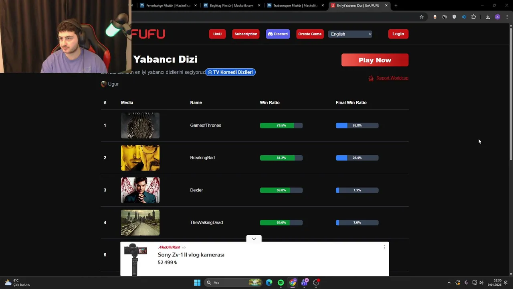Click GameofThrones win ratio bar 79.5%

281,126
